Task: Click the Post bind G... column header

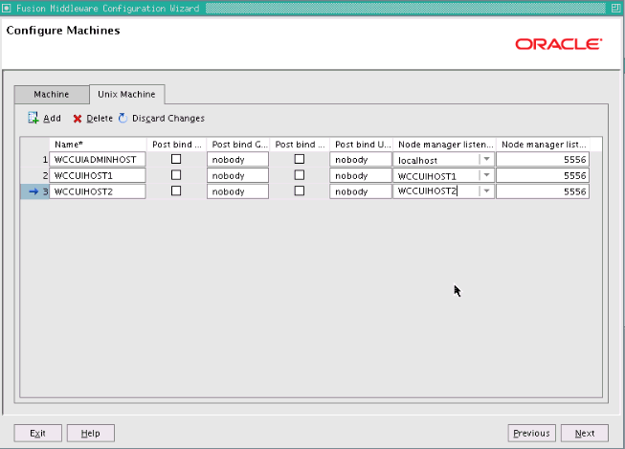Action: (x=238, y=145)
